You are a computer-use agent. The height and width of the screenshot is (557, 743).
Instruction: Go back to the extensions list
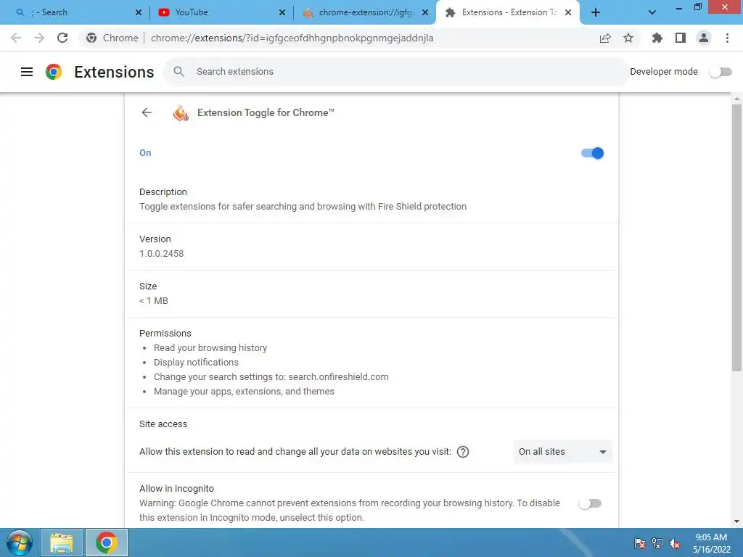pyautogui.click(x=147, y=112)
